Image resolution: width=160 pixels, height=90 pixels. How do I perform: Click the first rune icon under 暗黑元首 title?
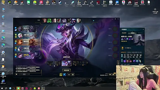(122, 39)
